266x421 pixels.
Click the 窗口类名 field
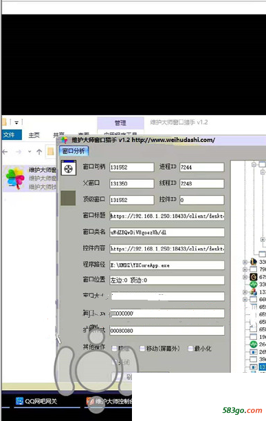click(x=167, y=232)
